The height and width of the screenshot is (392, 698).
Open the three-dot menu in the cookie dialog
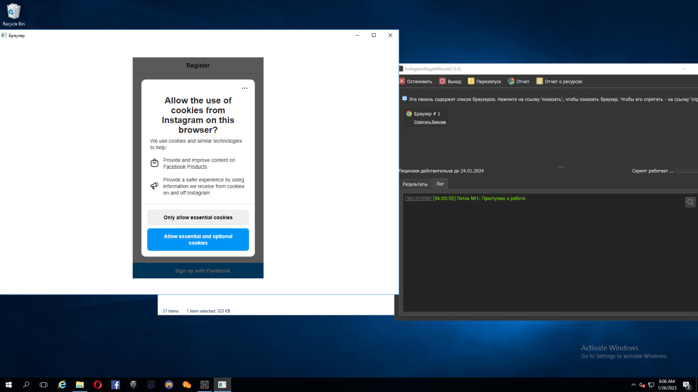(x=244, y=88)
